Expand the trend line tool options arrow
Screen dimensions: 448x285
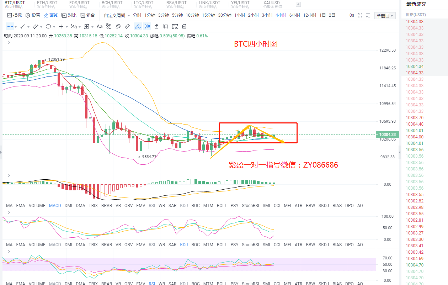tap(28, 27)
